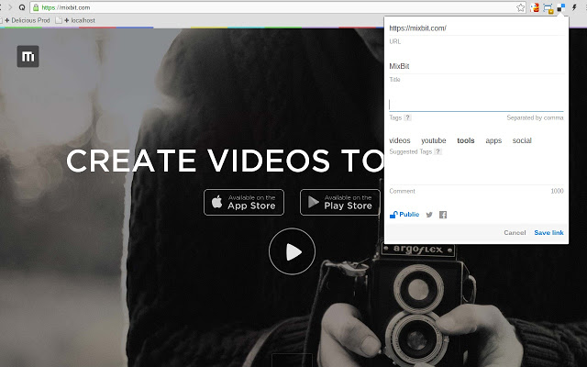
Task: Click the forward navigation arrow
Action: click(x=10, y=7)
